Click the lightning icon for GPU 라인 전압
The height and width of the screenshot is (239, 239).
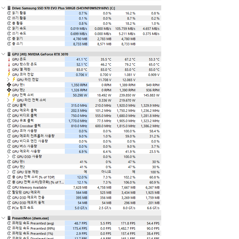pyautogui.click(x=14, y=80)
